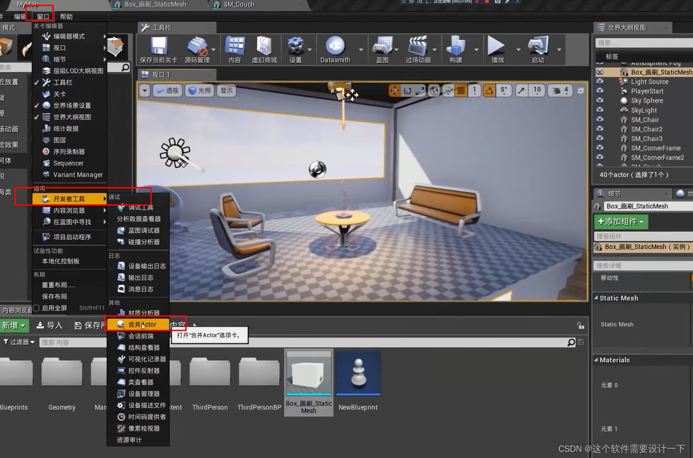Click the green 添加组件 button
The width and height of the screenshot is (693, 458).
click(621, 222)
